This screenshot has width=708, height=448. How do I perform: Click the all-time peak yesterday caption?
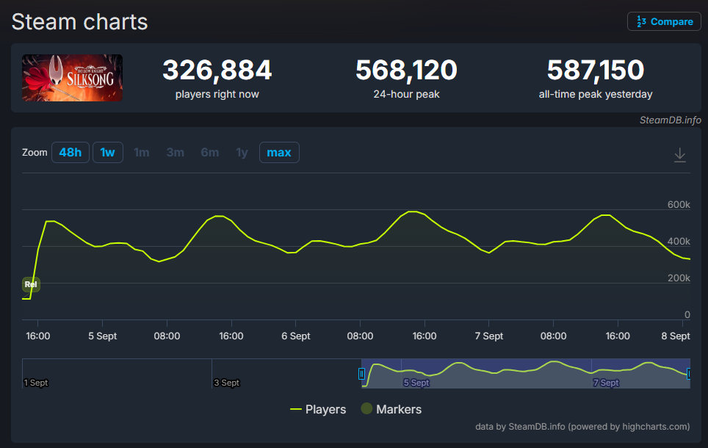pos(595,94)
